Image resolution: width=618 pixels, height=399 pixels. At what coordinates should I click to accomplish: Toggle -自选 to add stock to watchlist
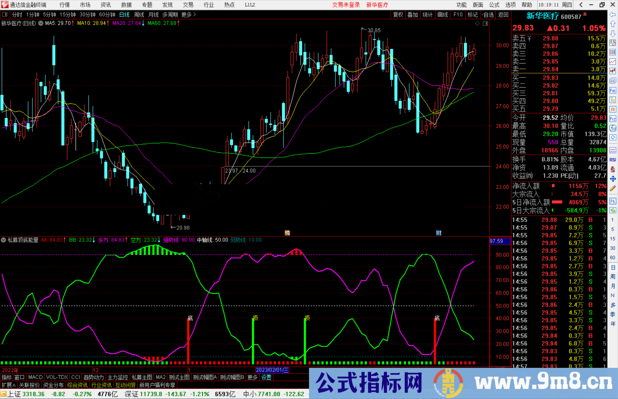coord(488,15)
